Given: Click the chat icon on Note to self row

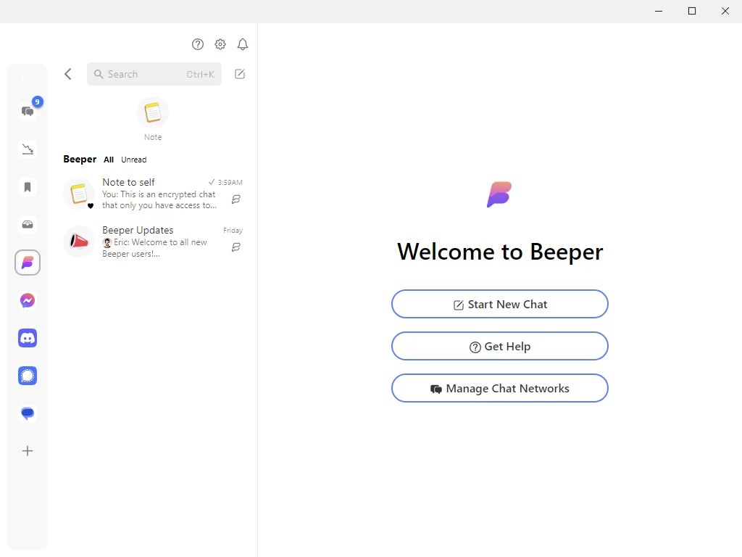Looking at the screenshot, I should point(236,199).
